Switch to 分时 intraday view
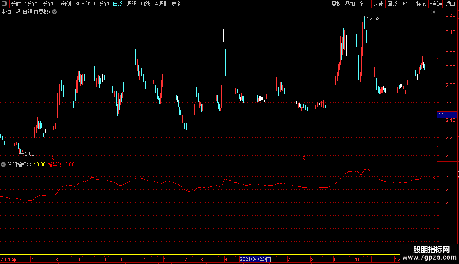Viewport: 459px width, 264px height. [x=16, y=4]
